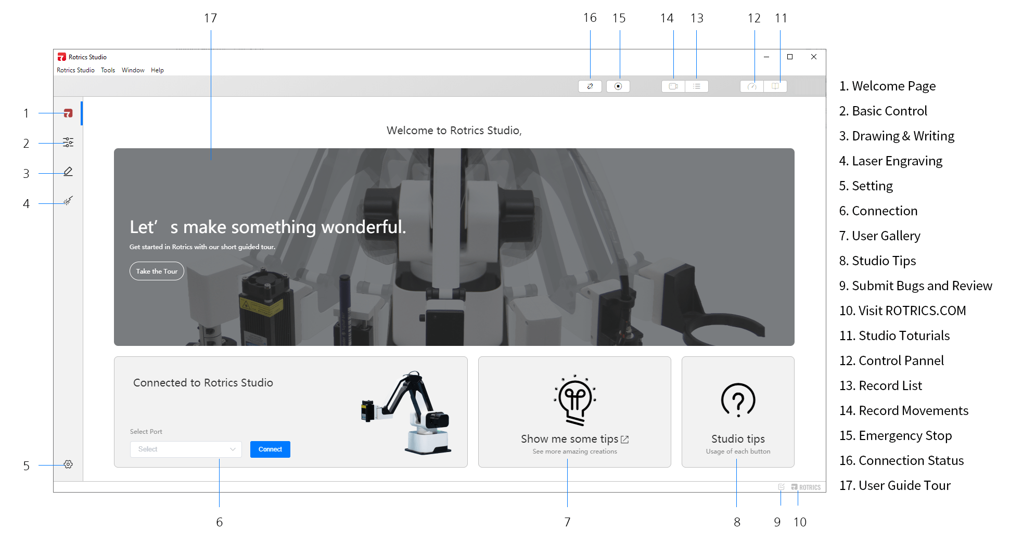The height and width of the screenshot is (542, 1010).
Task: Open the Welcome Page sidebar icon
Action: pyautogui.click(x=68, y=113)
